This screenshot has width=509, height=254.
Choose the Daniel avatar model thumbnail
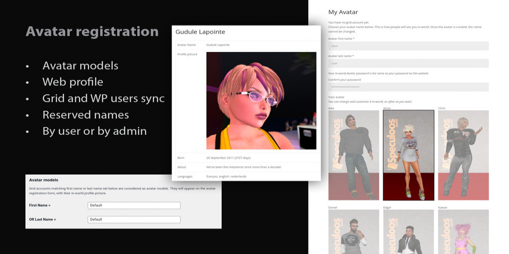[x=353, y=232]
